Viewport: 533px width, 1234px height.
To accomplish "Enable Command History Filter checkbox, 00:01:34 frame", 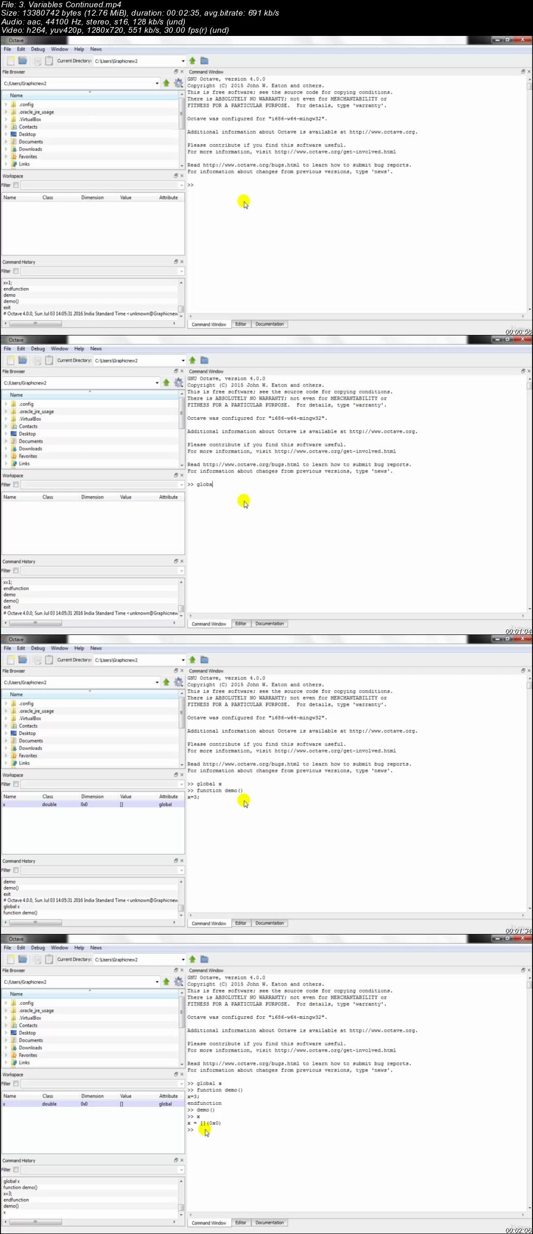I will 16,870.
